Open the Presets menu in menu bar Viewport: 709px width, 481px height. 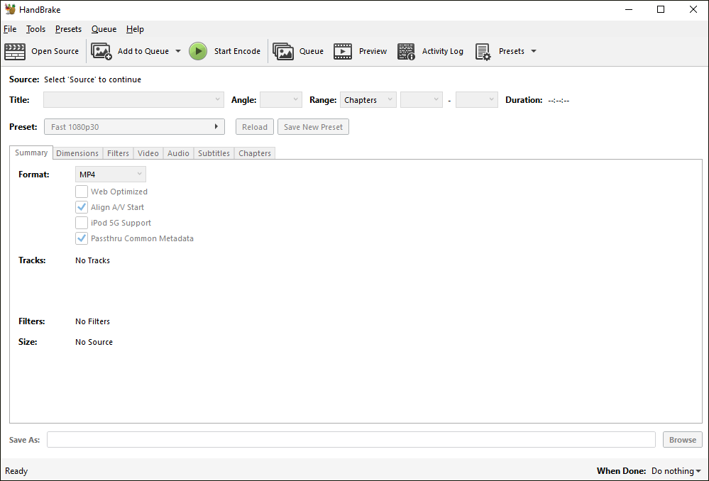[x=68, y=29]
